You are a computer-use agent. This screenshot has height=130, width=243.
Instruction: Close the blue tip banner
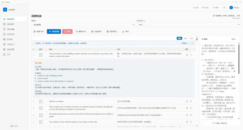192,43
